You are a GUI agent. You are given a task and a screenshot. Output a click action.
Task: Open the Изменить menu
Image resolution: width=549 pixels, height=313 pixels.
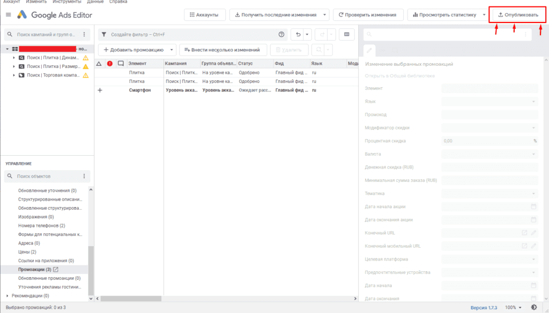tap(36, 2)
